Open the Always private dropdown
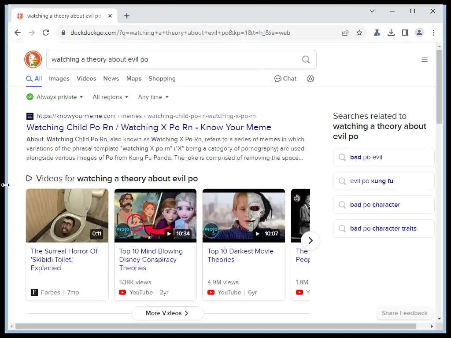The height and width of the screenshot is (338, 451). [55, 97]
